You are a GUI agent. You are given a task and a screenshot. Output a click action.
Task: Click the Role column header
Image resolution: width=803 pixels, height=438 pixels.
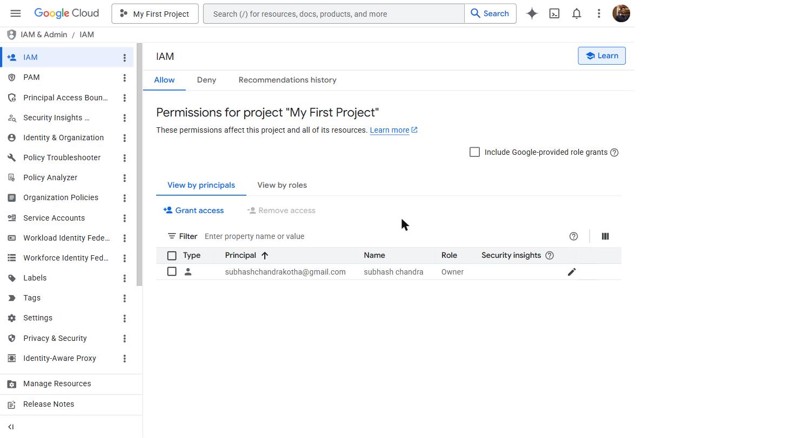[449, 255]
